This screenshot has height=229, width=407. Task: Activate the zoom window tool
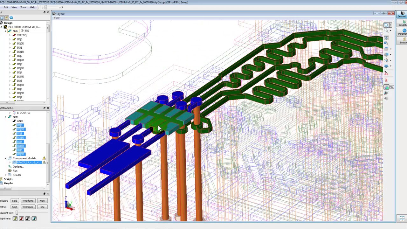click(x=386, y=31)
